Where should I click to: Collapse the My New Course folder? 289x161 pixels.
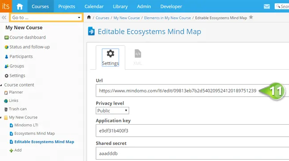click(x=1, y=117)
